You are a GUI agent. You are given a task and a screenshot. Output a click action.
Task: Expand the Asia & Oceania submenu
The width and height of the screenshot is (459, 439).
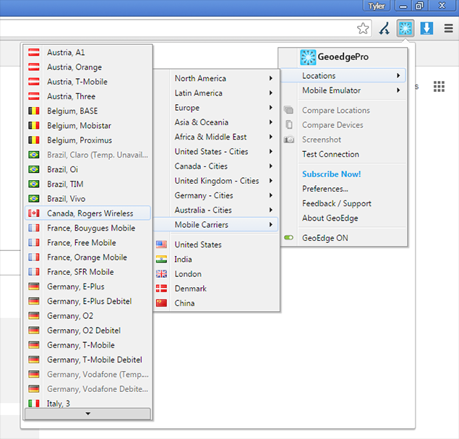(215, 122)
